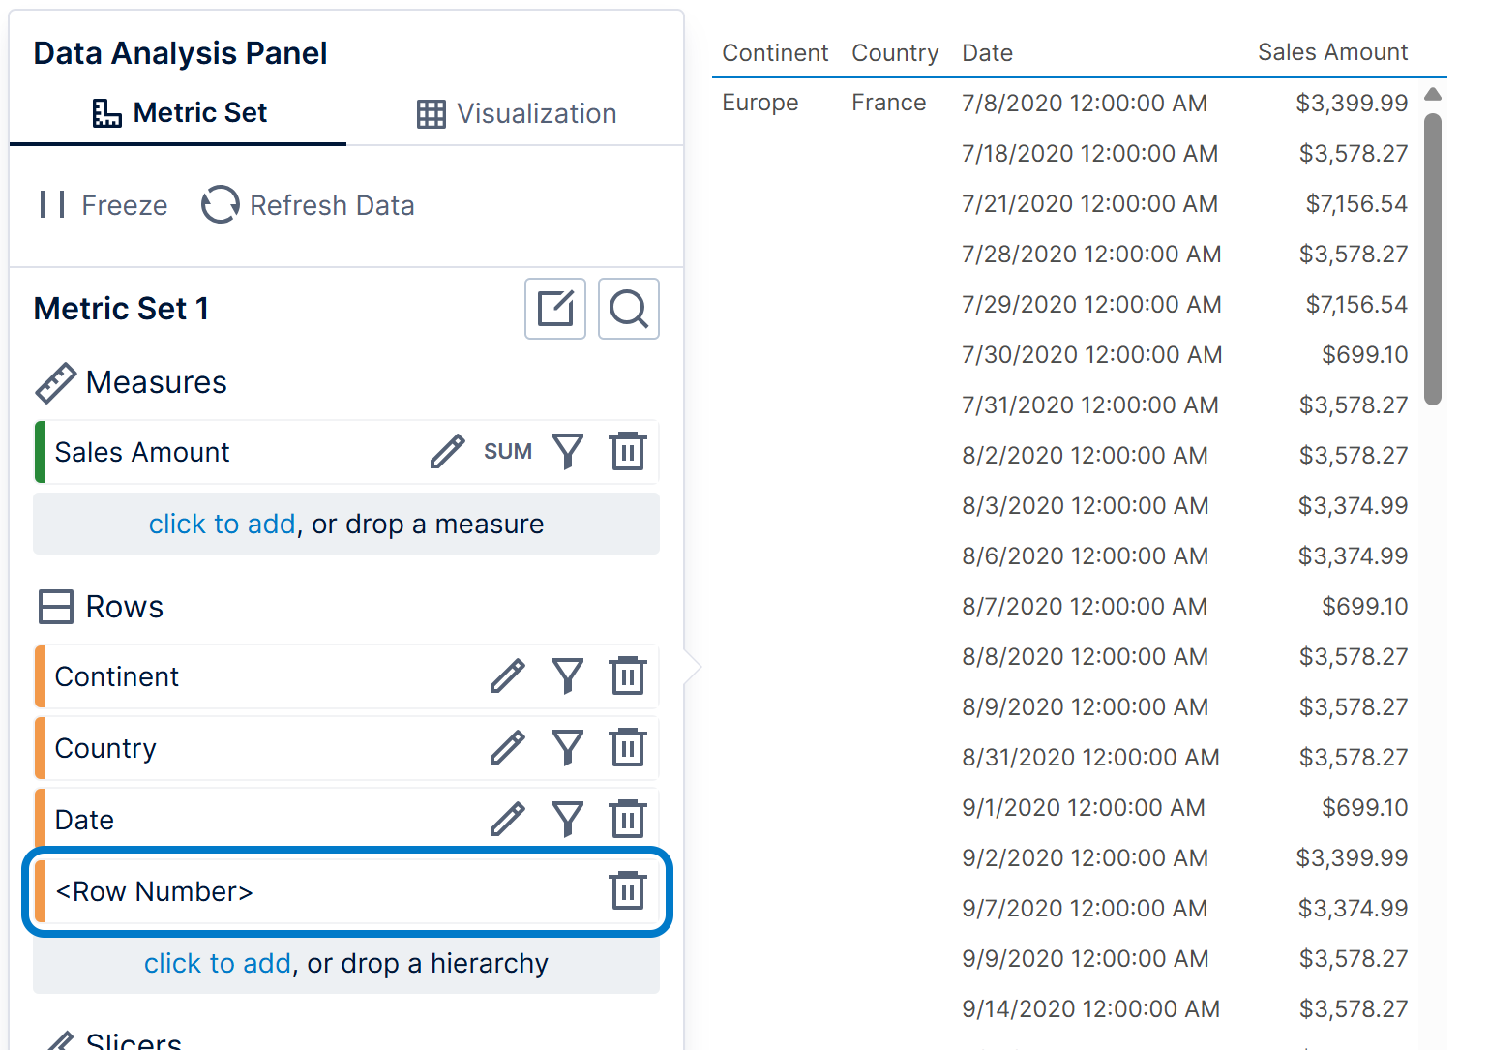Open the Metric Set 1 search icon

629,309
